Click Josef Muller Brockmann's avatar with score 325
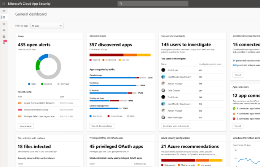This screenshot has width=260, height=167. tap(163, 77)
